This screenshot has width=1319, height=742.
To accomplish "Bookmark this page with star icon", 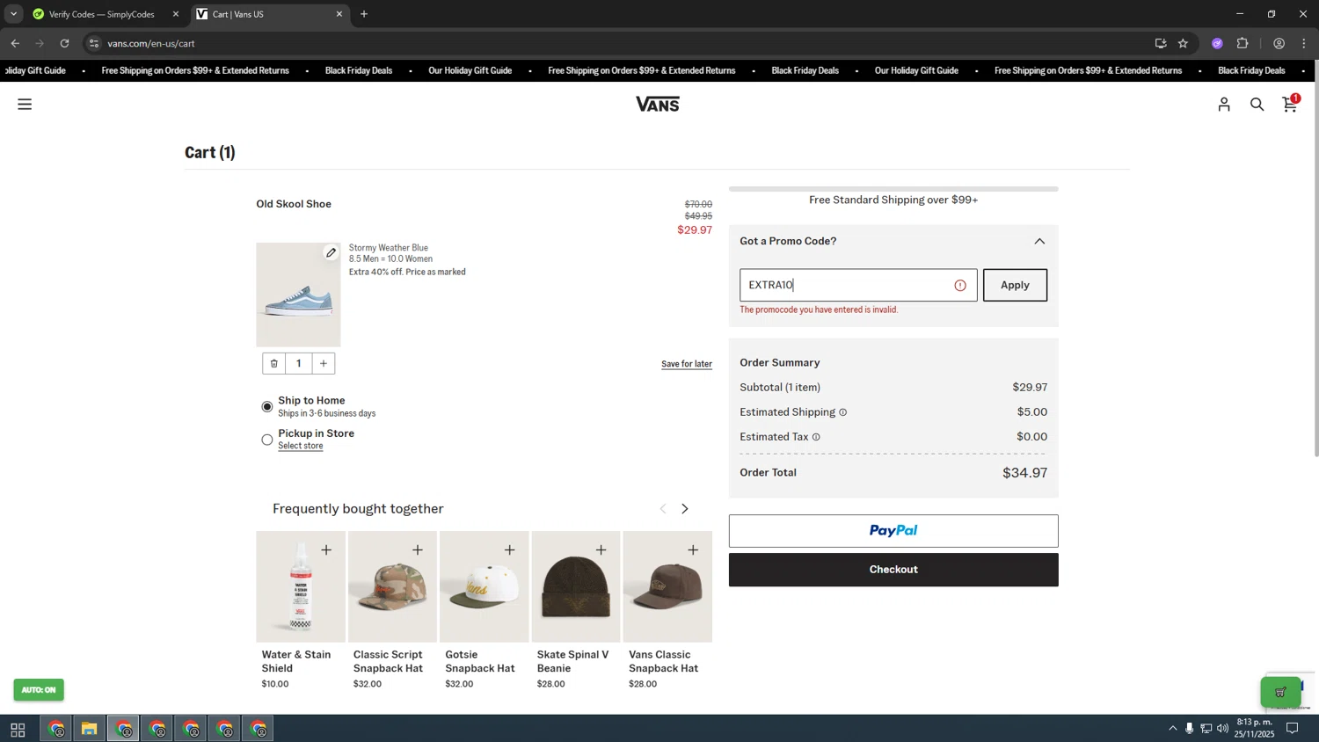I will (1183, 43).
